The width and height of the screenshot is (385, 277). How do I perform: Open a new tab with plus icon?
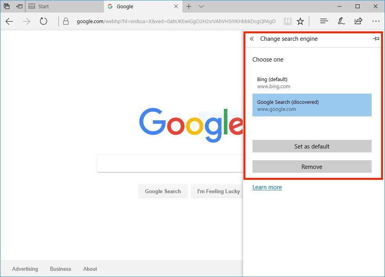click(x=189, y=6)
